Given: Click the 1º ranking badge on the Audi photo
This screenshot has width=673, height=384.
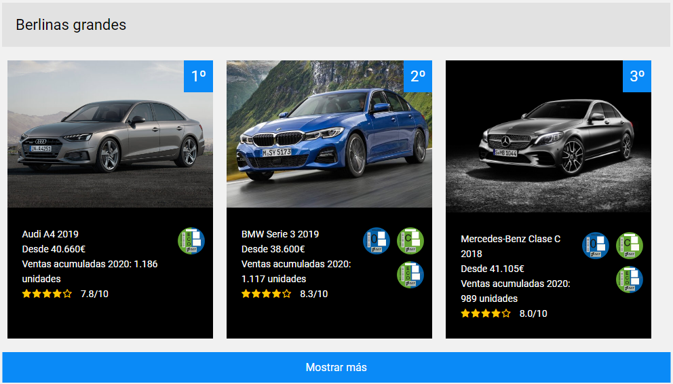Looking at the screenshot, I should click(x=198, y=77).
